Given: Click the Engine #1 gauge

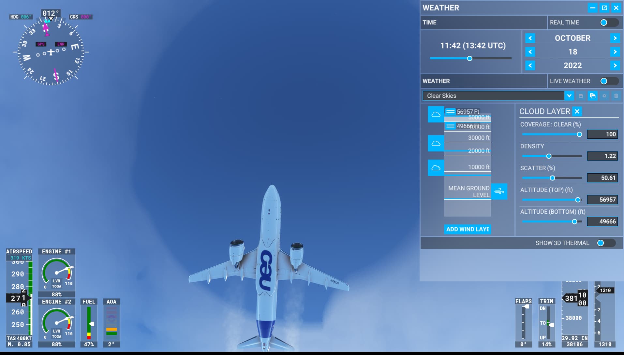Looking at the screenshot, I should click(57, 273).
